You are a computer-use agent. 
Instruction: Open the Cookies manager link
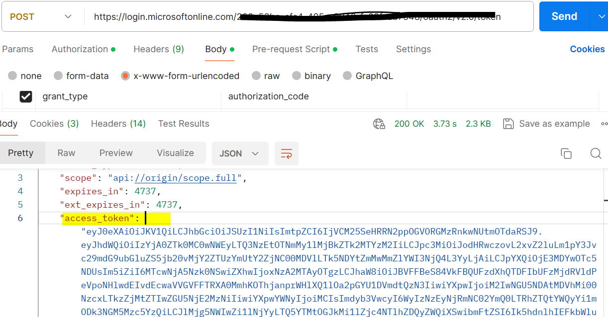coord(587,49)
